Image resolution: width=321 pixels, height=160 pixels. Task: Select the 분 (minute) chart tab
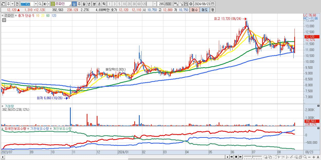click(94, 4)
